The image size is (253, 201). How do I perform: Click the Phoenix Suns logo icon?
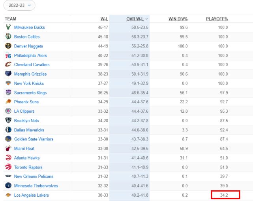[x=8, y=101]
